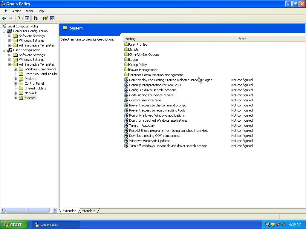
Task: Click the User Profiles folder icon
Action: tap(126, 44)
